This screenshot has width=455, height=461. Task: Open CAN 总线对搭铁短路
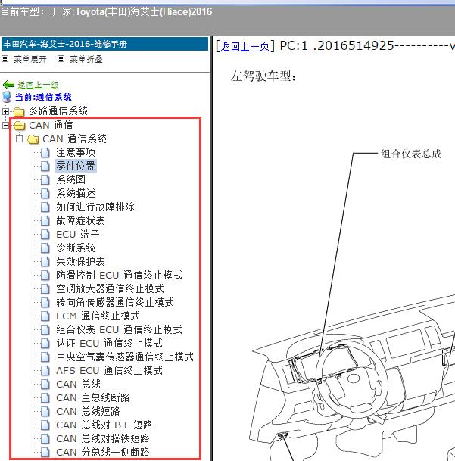pyautogui.click(x=103, y=438)
